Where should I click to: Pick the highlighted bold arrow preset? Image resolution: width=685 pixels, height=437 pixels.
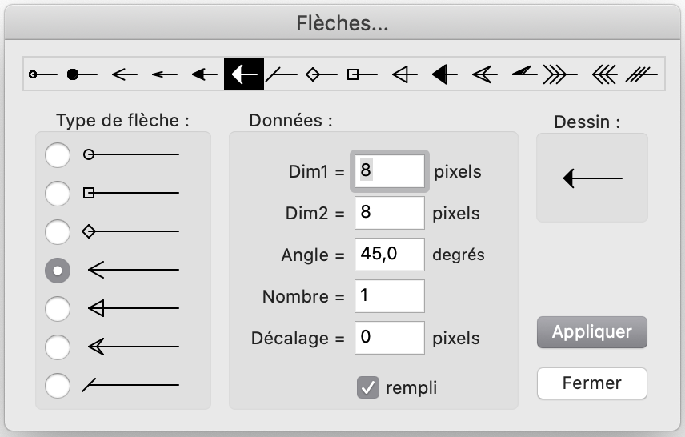pos(244,74)
